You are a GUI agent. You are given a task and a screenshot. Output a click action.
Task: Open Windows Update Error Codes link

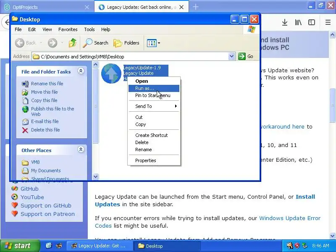pos(290,218)
